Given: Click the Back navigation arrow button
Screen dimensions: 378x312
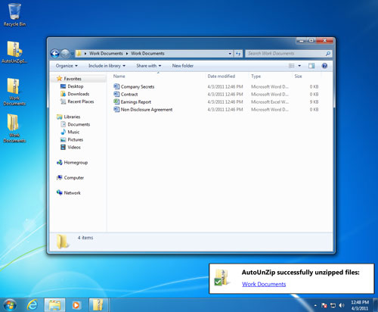Looking at the screenshot, I should [x=55, y=54].
